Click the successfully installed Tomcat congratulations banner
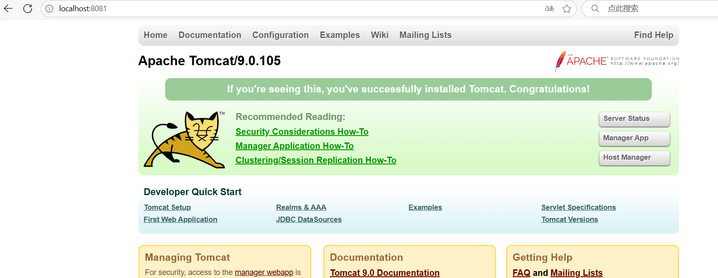The width and height of the screenshot is (718, 278). (408, 89)
